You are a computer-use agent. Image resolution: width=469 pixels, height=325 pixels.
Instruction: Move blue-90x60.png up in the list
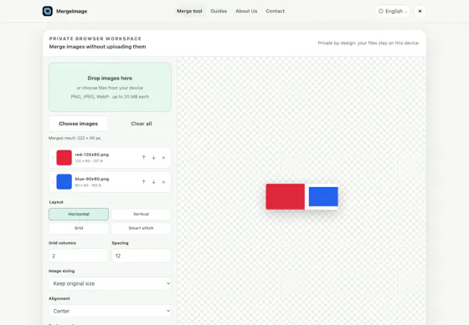pyautogui.click(x=143, y=182)
